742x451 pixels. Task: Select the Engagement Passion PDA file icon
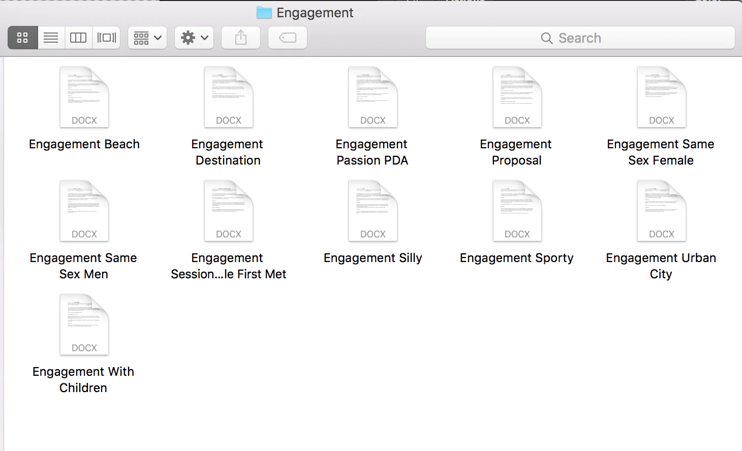pyautogui.click(x=373, y=97)
